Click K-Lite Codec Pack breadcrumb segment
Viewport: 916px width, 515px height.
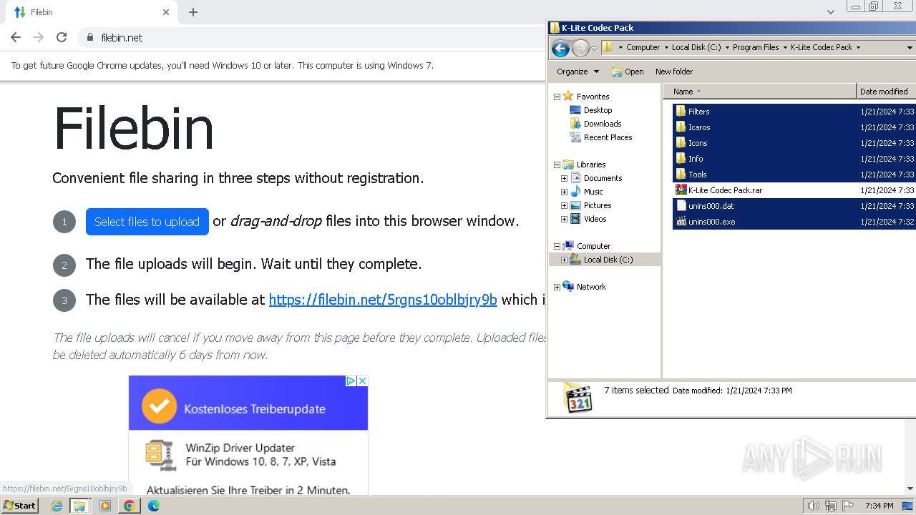(822, 47)
